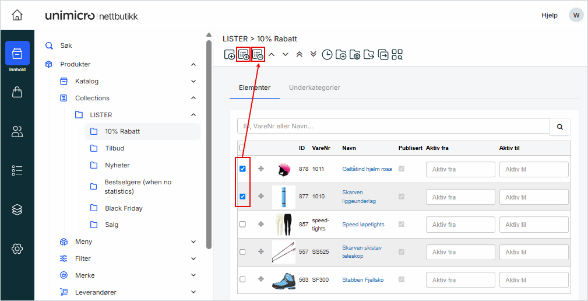The image size is (588, 301).
Task: Click the remove elements from list icon
Action: [x=258, y=54]
